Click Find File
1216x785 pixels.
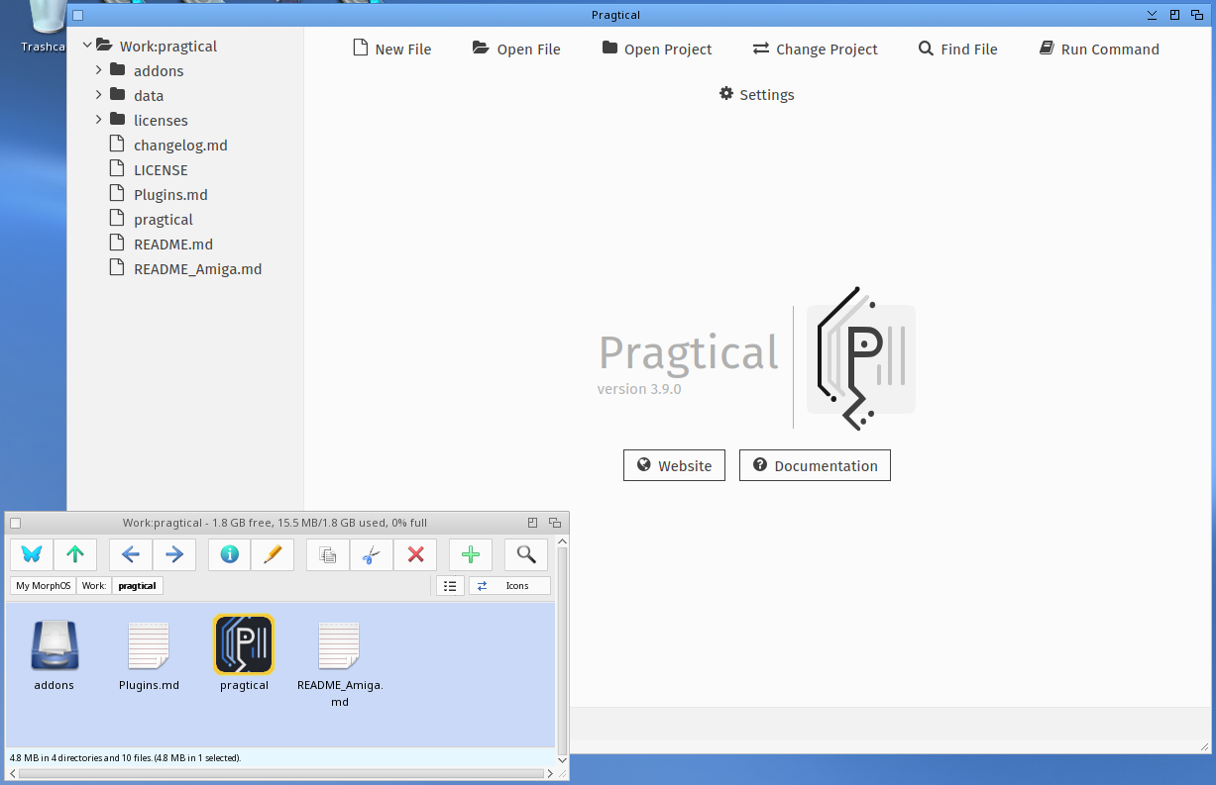958,49
